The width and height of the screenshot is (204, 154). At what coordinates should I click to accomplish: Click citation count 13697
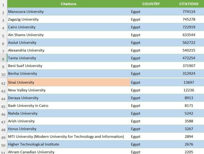pyautogui.click(x=189, y=83)
